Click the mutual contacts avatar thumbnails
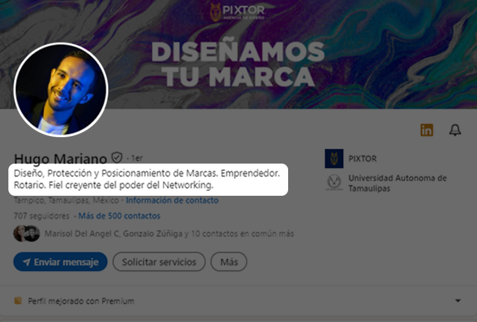 click(x=27, y=234)
